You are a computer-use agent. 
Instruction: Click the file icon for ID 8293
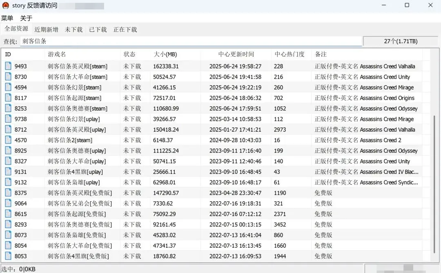[x=8, y=224]
